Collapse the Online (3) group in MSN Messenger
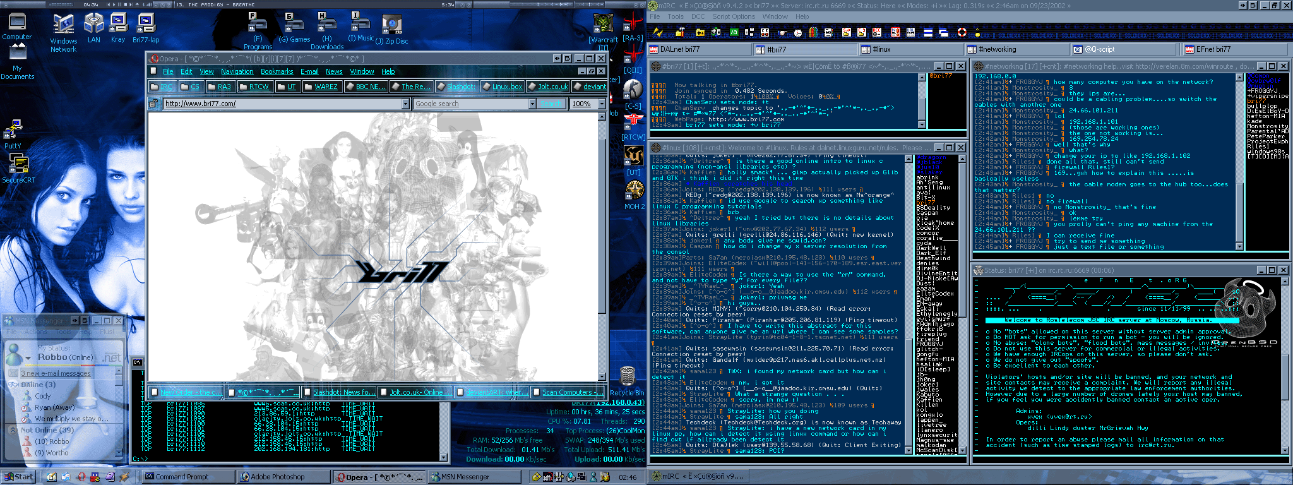The width and height of the screenshot is (1293, 485). 13,385
